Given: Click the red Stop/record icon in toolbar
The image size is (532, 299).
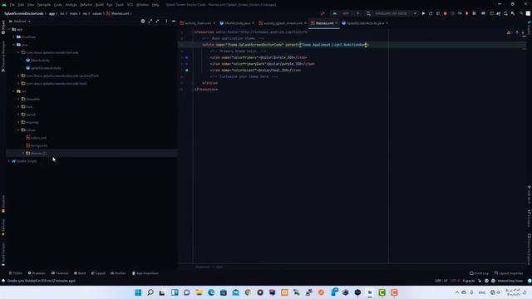Looking at the screenshot, I should click(x=446, y=13).
